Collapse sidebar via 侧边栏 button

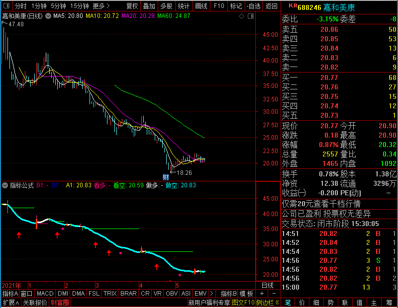(268, 303)
